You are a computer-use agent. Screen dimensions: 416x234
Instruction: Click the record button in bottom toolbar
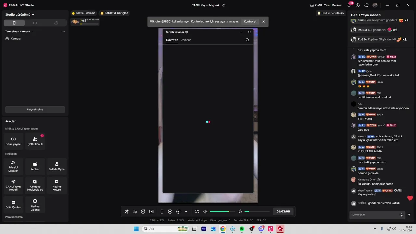click(170, 212)
